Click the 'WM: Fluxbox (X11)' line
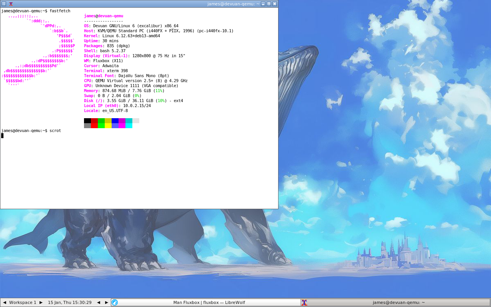Image resolution: width=491 pixels, height=307 pixels. [x=104, y=61]
